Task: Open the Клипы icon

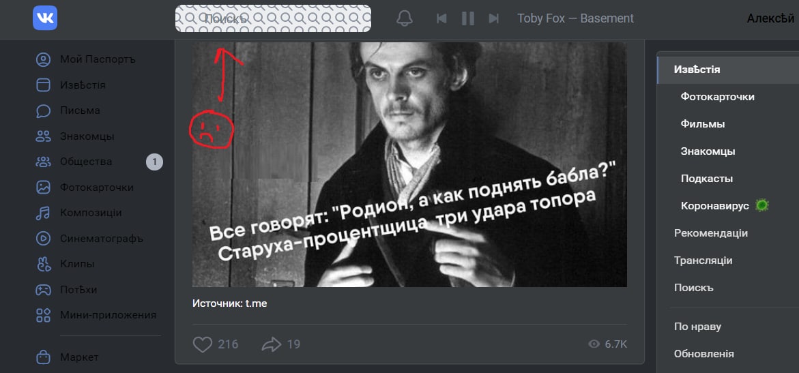Action: pyautogui.click(x=43, y=264)
